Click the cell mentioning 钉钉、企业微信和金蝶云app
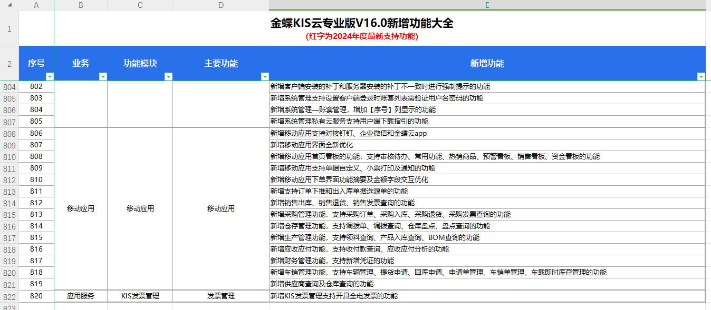Screen dimensions: 711x310 click(x=487, y=133)
